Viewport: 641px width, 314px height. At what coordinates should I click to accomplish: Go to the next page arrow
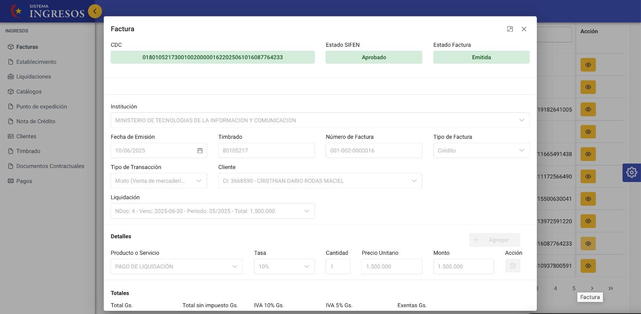click(592, 288)
